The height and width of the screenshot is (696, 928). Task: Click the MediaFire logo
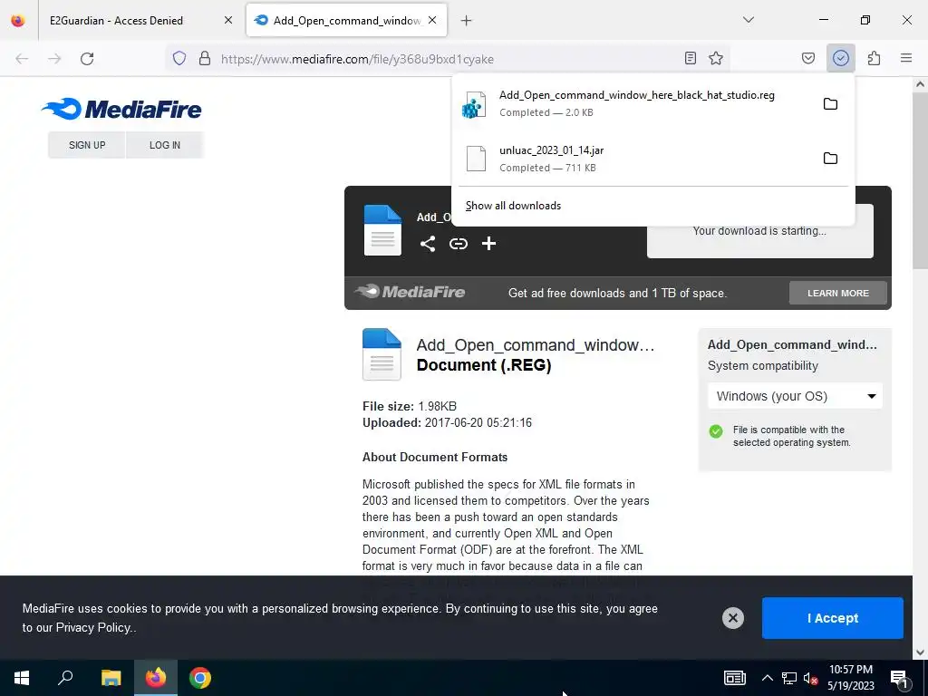[x=121, y=109]
